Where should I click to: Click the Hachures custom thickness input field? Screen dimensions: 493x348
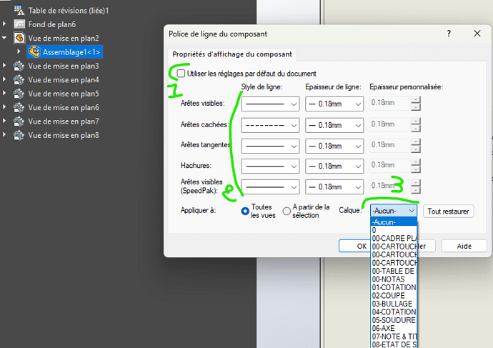coord(389,166)
